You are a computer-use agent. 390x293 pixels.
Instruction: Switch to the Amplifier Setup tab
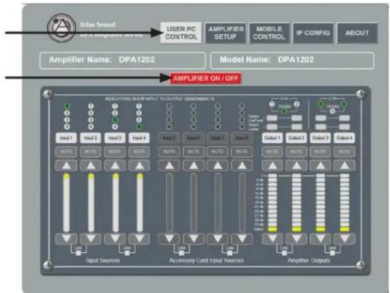(x=225, y=33)
